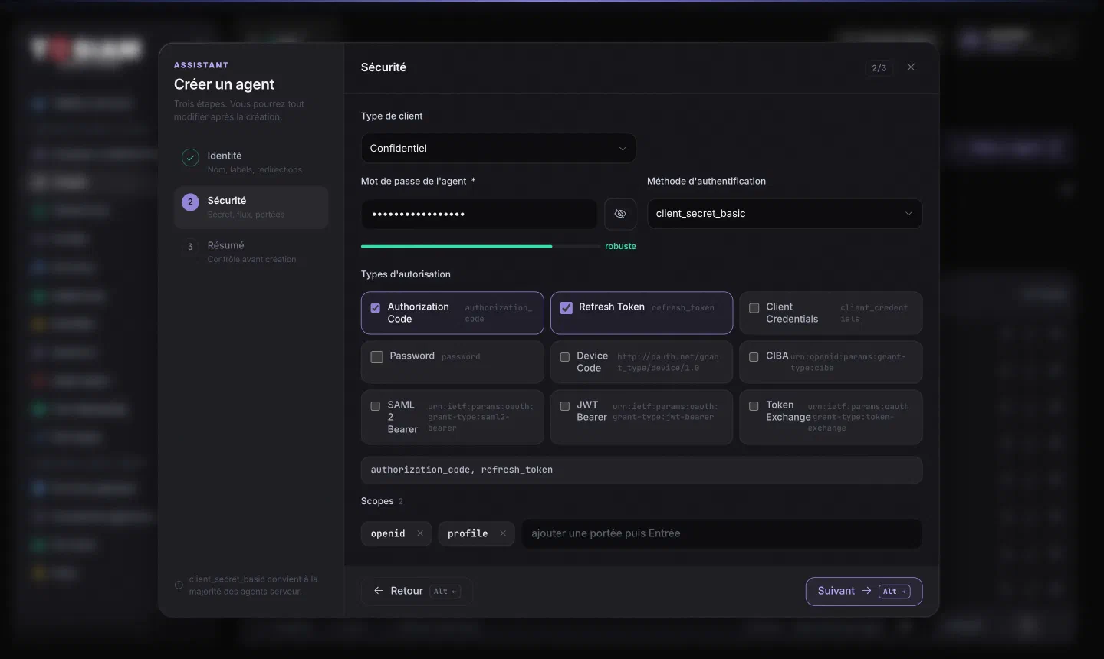Click the Scopes count label
The height and width of the screenshot is (659, 1104).
(400, 502)
